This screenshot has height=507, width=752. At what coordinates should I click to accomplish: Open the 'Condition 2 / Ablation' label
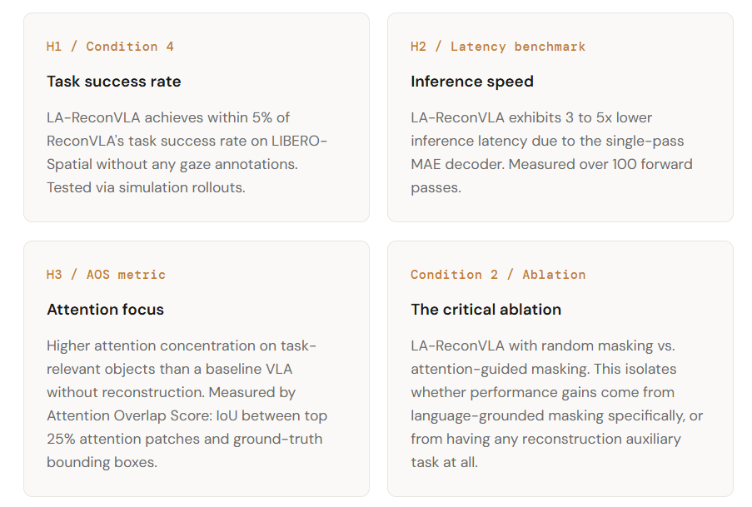(498, 275)
